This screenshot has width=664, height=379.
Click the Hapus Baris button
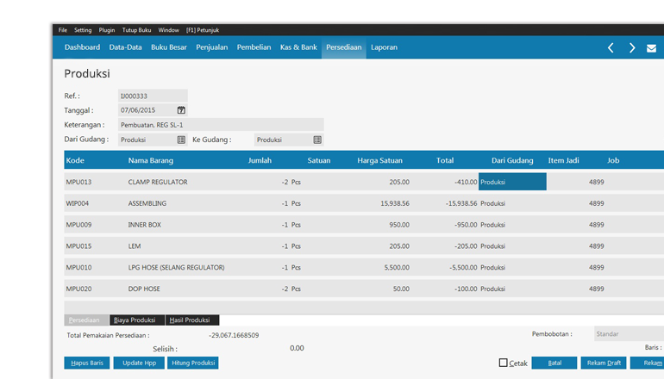click(x=87, y=363)
